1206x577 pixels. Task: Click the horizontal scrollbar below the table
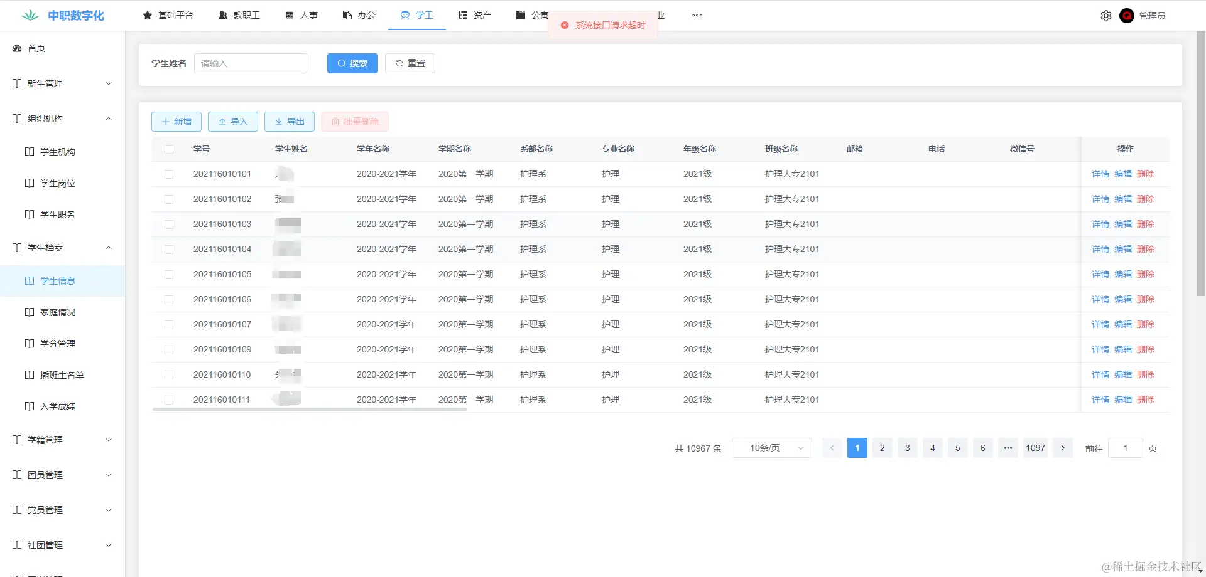pos(310,410)
